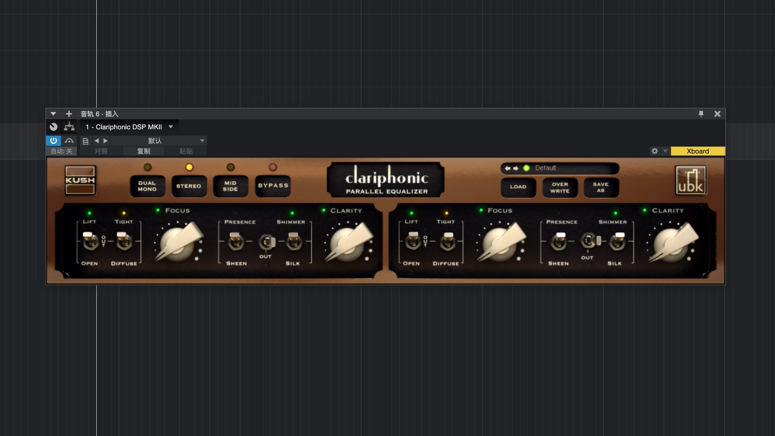
Task: Expand the arrow beside the gear icon
Action: [x=665, y=151]
